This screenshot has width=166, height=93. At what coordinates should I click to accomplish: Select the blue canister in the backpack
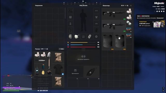click(x=43, y=66)
